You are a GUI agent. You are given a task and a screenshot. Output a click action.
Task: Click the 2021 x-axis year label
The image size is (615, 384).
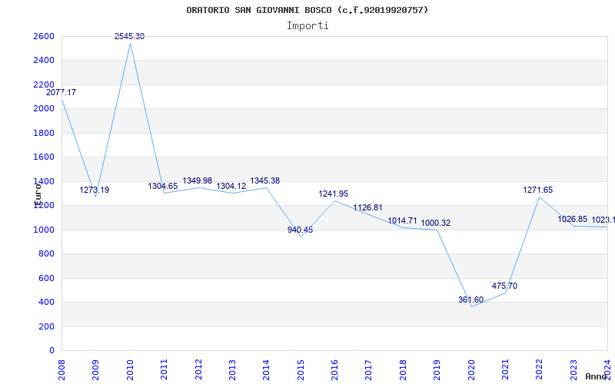tap(505, 369)
